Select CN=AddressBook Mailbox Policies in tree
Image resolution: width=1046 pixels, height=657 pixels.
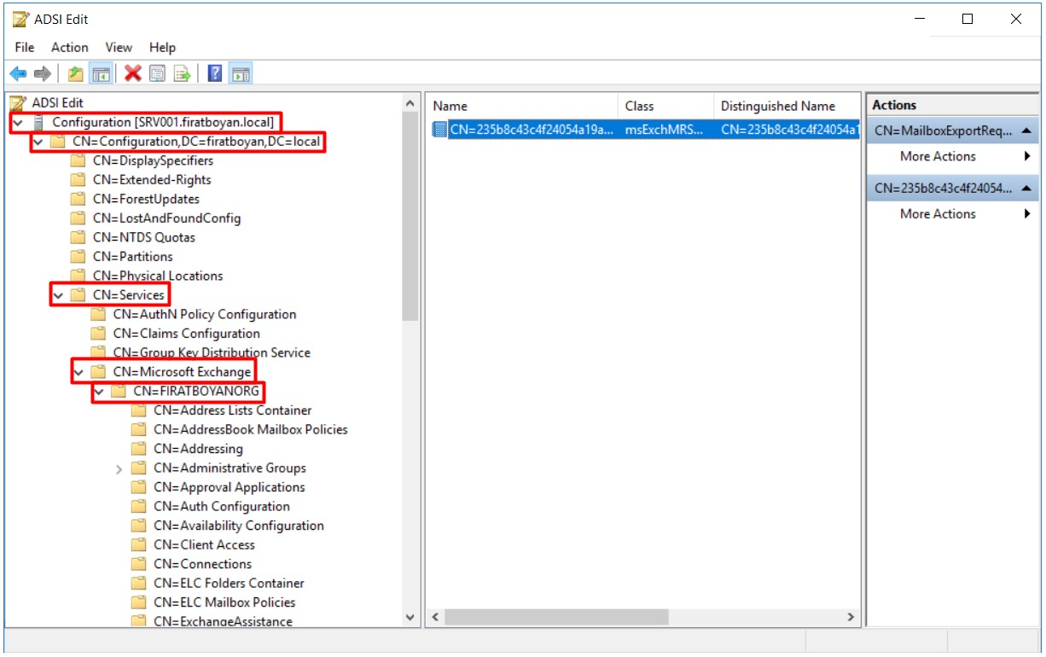(x=251, y=430)
